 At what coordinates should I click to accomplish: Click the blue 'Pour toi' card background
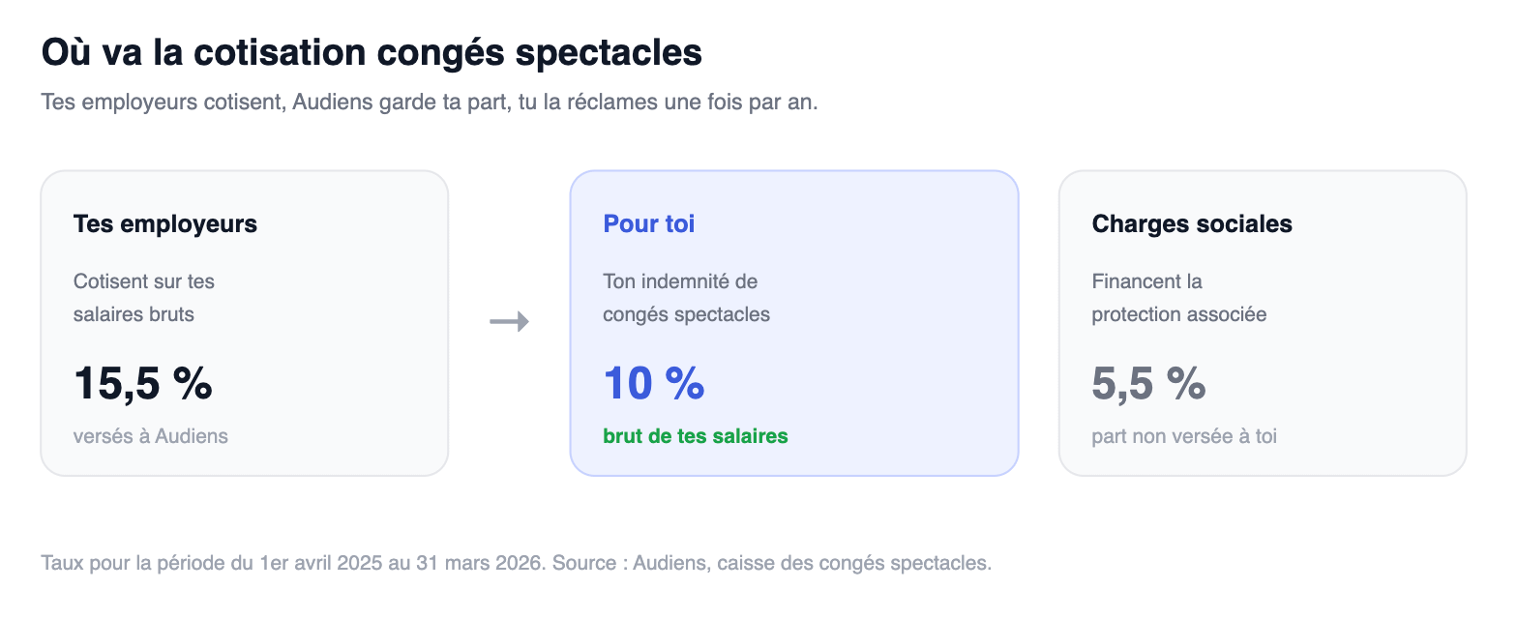[x=794, y=323]
